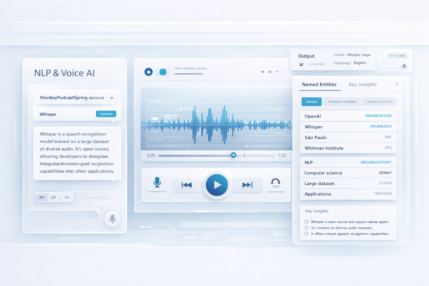Image resolution: width=429 pixels, height=286 pixels.
Task: Switch to the Key Insights tab
Action: (x=363, y=84)
